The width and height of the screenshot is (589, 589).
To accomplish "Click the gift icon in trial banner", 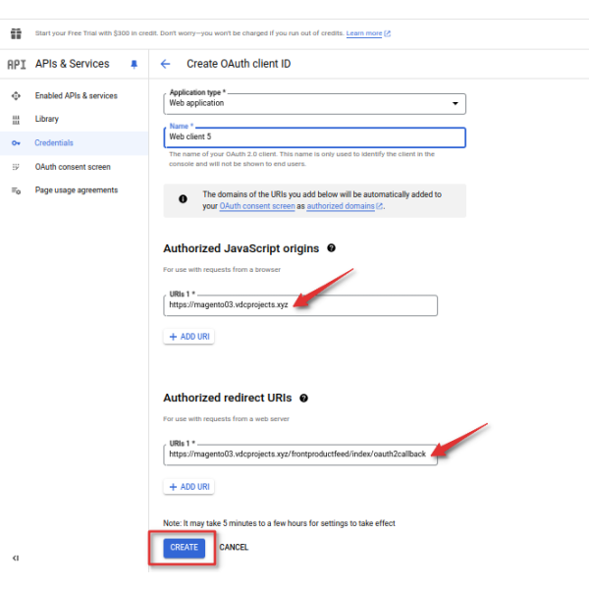I will 16,33.
